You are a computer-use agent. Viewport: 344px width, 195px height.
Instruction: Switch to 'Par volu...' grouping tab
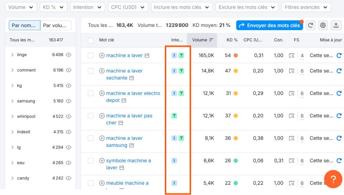tap(56, 26)
